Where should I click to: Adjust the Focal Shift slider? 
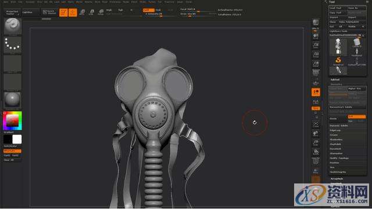point(197,10)
